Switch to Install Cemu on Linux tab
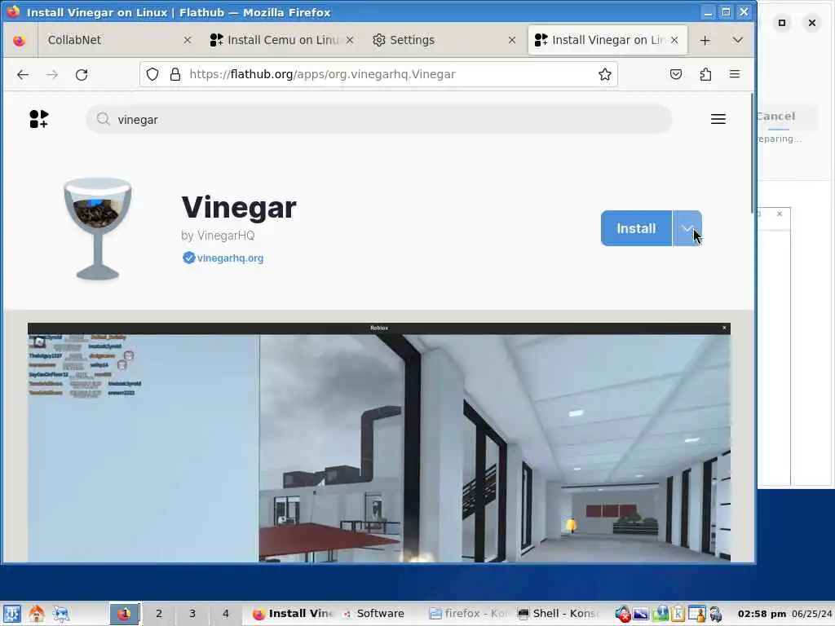 [x=282, y=40]
